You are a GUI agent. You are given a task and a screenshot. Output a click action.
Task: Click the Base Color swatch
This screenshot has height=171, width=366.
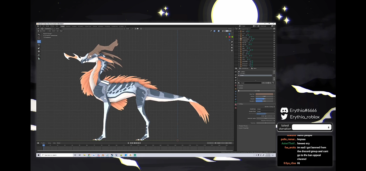click(264, 94)
